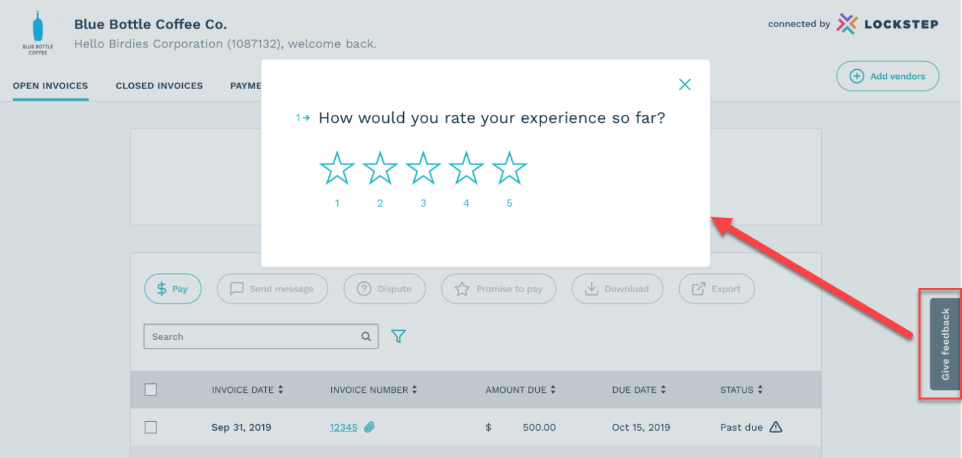Open the Closed Invoices tab

coord(159,86)
